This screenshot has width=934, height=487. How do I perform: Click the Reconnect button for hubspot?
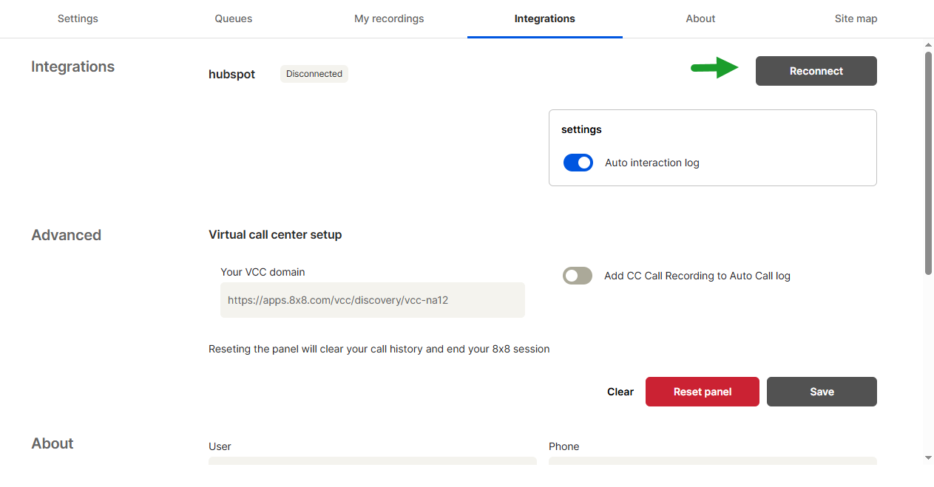[816, 71]
